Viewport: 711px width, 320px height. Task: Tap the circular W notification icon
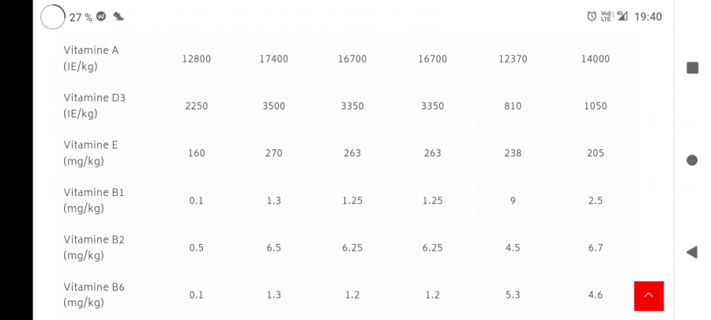101,17
